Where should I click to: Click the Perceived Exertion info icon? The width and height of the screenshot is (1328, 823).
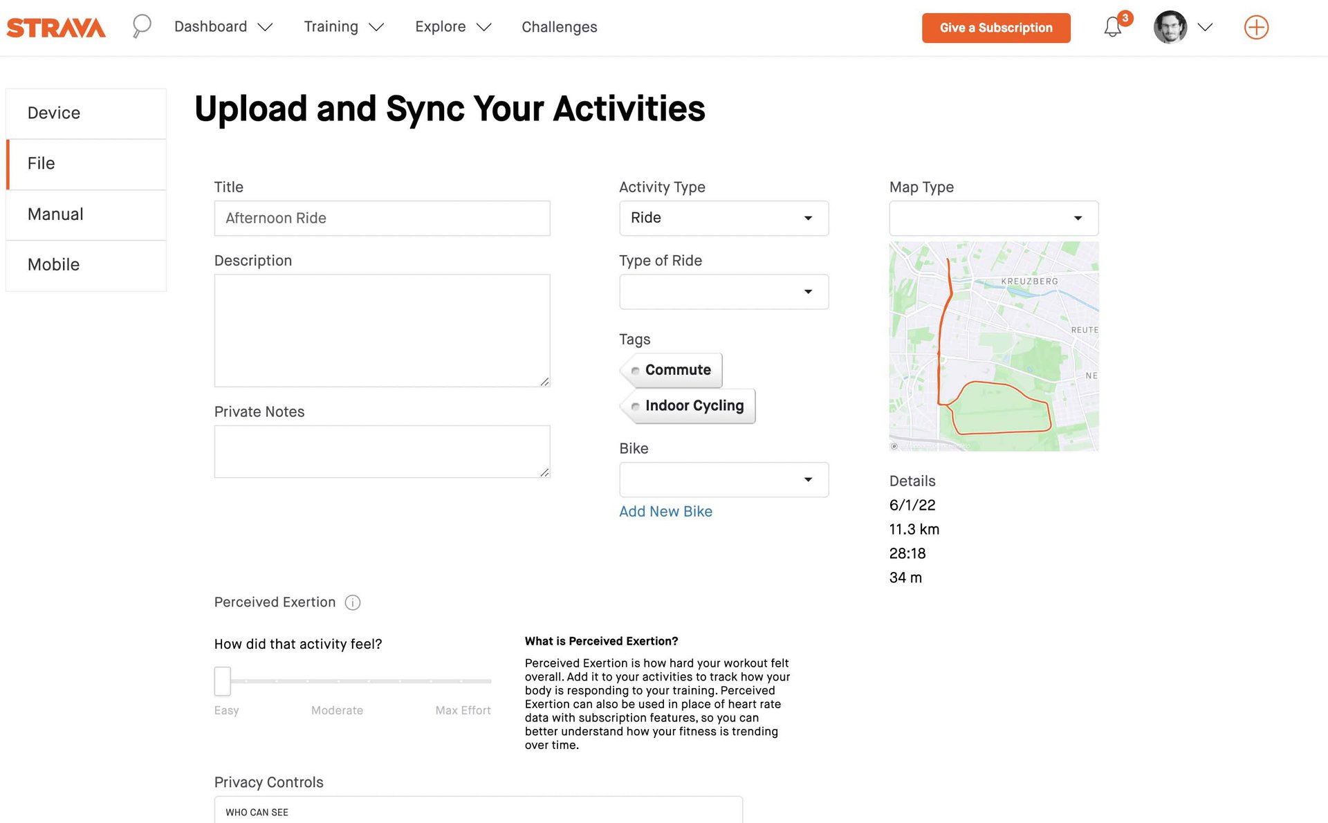pos(353,602)
